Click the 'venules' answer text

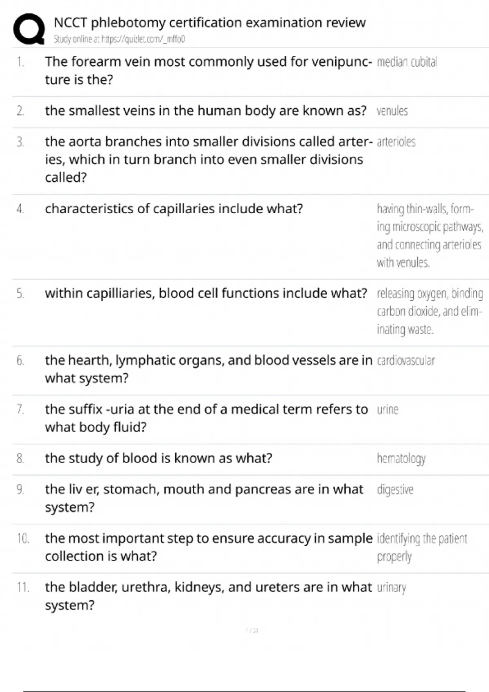[392, 111]
